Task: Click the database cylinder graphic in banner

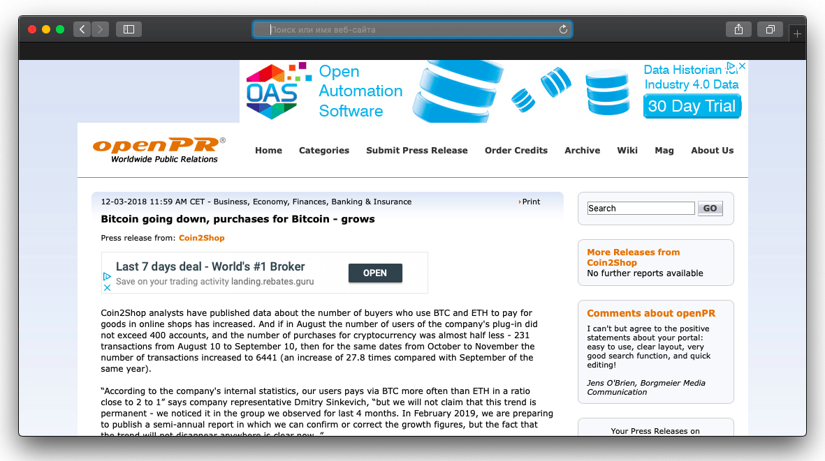Action: [458, 91]
